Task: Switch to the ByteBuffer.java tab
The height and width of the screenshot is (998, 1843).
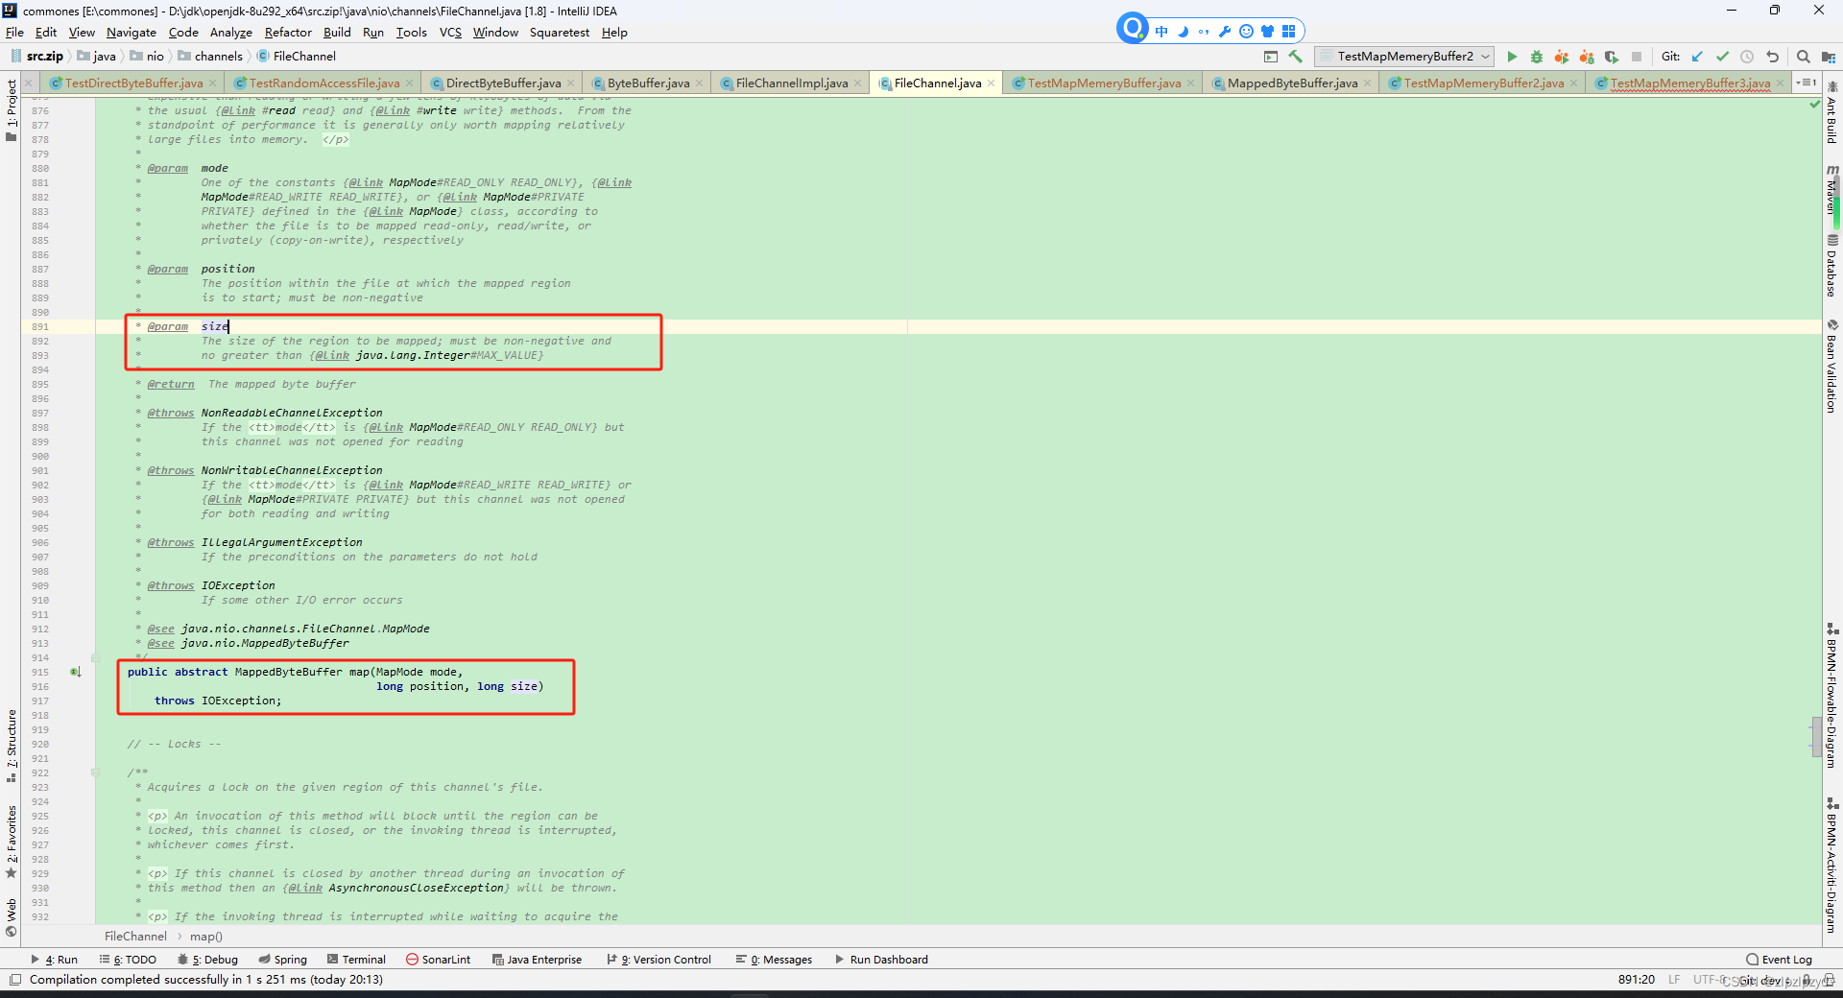Action: click(x=646, y=83)
